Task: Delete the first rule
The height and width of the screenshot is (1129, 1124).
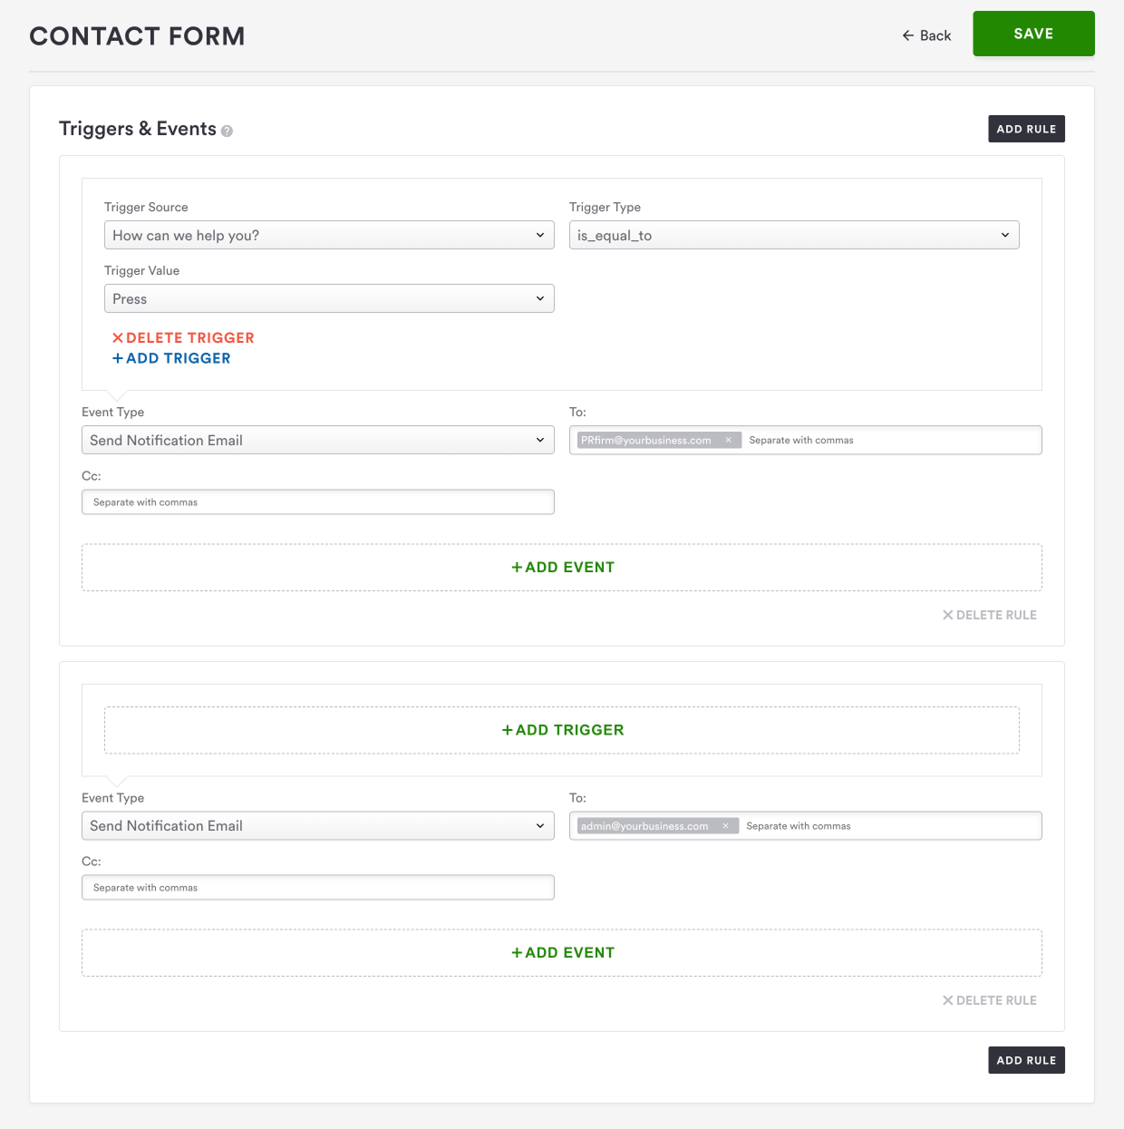Action: tap(989, 615)
